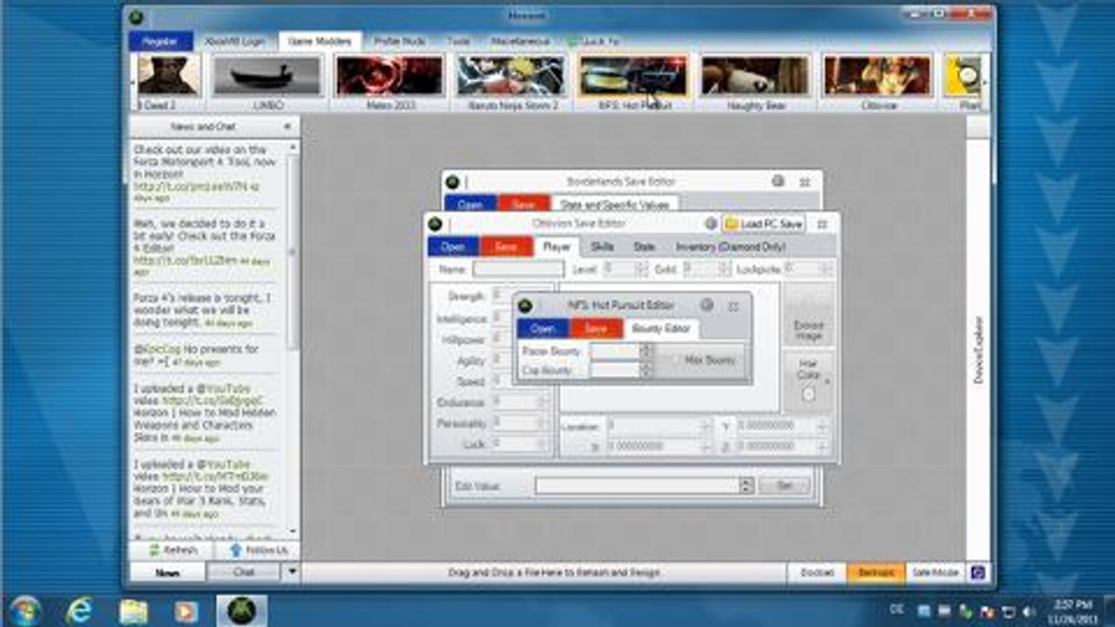Launch Internet Explorer from the taskbar
Image resolution: width=1115 pixels, height=627 pixels.
tap(80, 610)
